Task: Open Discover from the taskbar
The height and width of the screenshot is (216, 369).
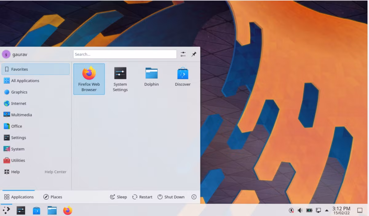Action: [37, 210]
